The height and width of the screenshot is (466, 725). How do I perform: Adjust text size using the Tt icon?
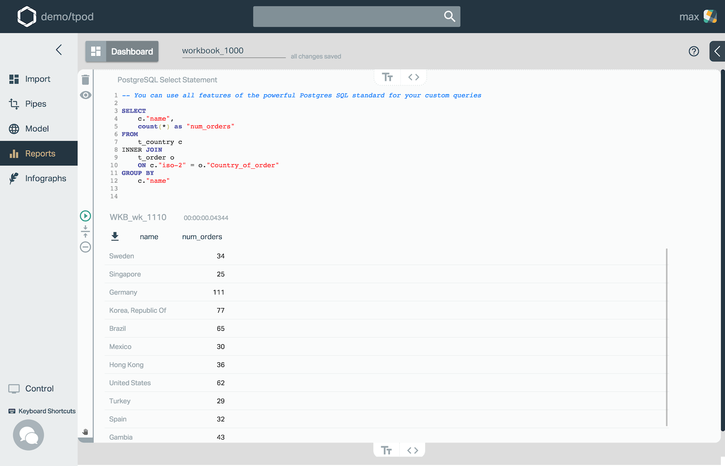pyautogui.click(x=386, y=76)
